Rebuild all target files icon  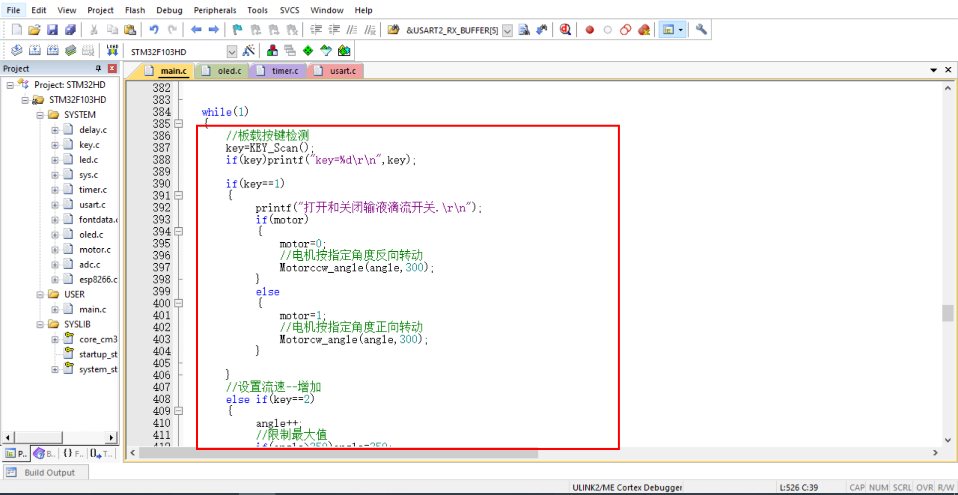click(x=52, y=50)
